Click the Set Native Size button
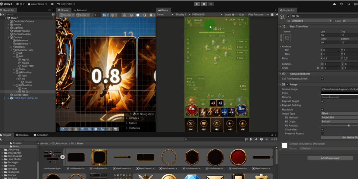Screen dimensions: 358x179 coord(339,137)
